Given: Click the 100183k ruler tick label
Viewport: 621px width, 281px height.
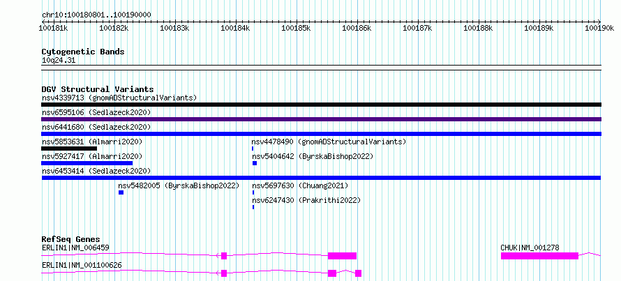Looking at the screenshot, I should [174, 28].
